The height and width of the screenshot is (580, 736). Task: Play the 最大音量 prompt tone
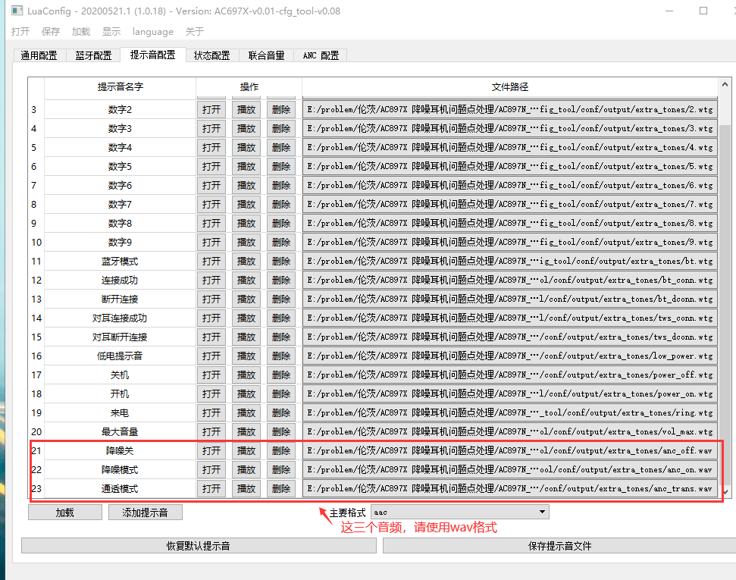pyautogui.click(x=246, y=431)
